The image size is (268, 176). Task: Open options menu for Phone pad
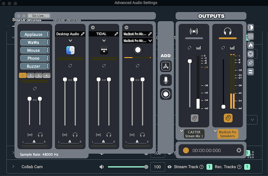pos(47,58)
